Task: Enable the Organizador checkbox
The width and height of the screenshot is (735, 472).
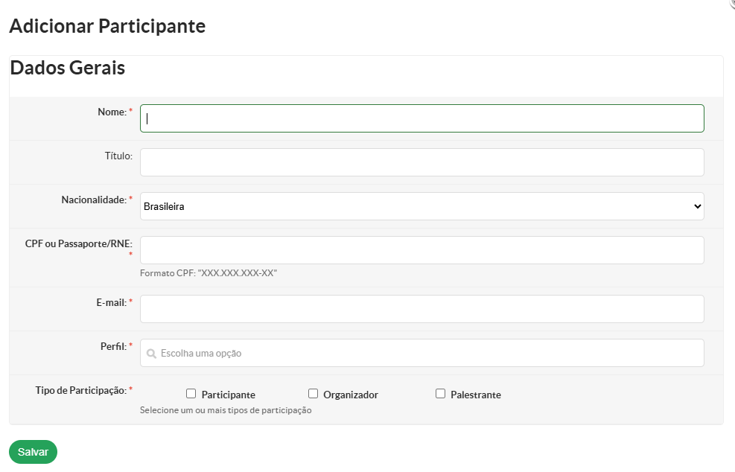Action: point(314,394)
